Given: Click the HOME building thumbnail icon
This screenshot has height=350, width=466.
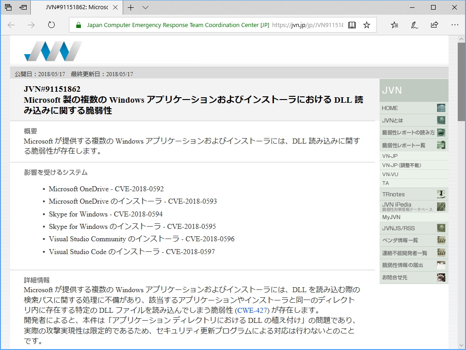Looking at the screenshot, I should (x=441, y=108).
